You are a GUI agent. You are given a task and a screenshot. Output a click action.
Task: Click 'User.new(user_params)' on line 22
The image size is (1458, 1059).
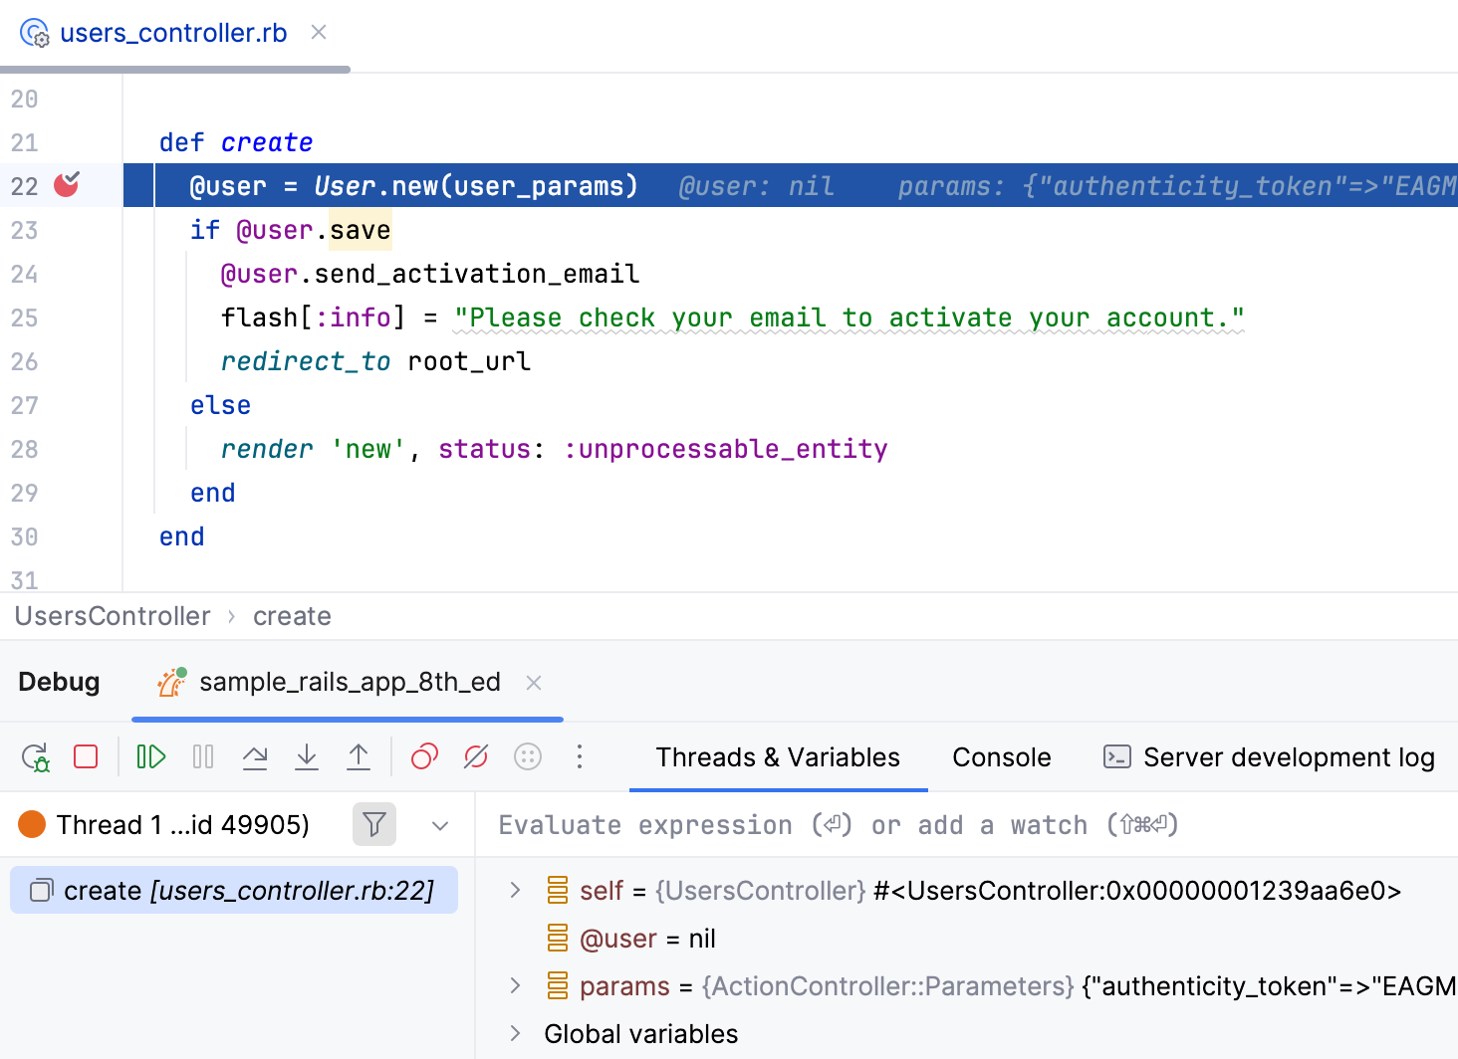tap(476, 186)
